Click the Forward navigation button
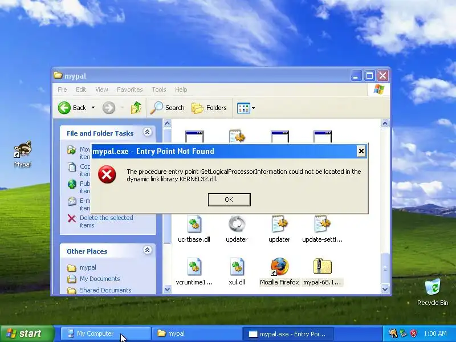 click(109, 108)
